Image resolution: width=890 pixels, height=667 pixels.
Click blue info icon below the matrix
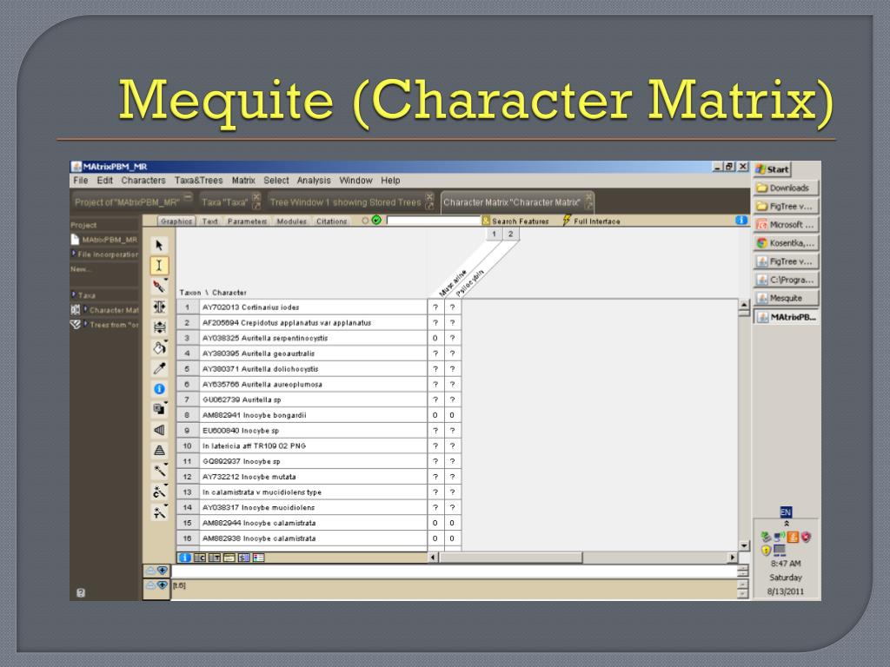click(184, 558)
